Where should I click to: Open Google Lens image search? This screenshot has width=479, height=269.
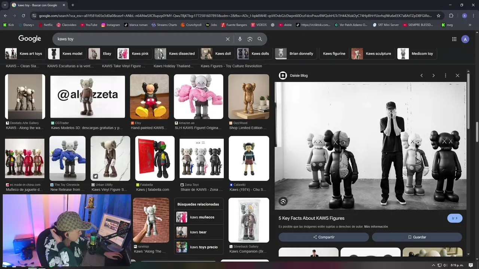click(x=250, y=39)
